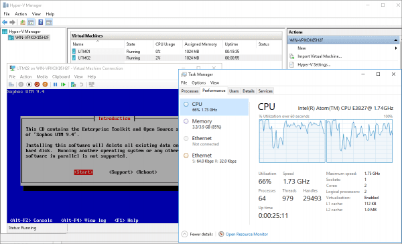Image resolution: width=402 pixels, height=244 pixels.
Task: Click the green Reset icon in VM toolbar
Action: 63,84
